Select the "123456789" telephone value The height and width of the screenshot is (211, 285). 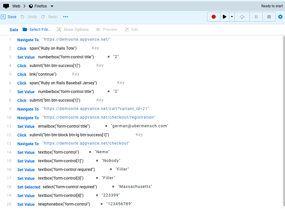click(x=119, y=204)
